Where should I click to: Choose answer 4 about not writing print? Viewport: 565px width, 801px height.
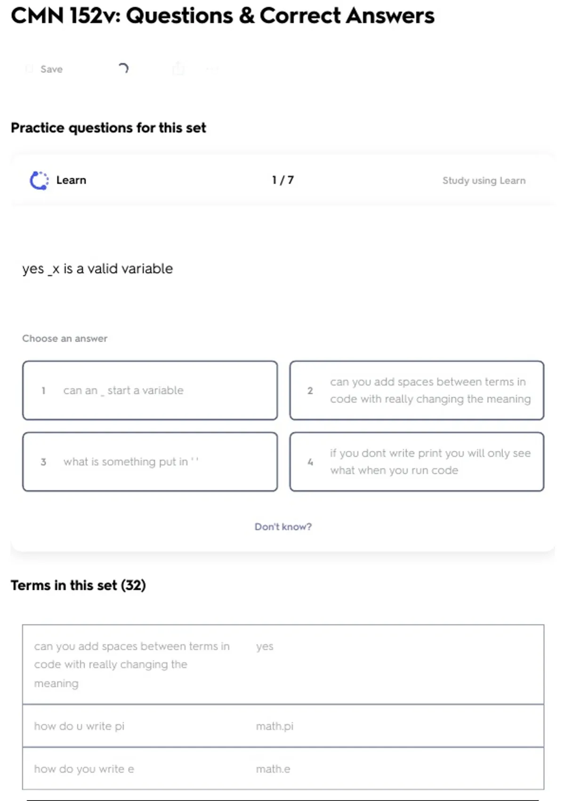417,462
